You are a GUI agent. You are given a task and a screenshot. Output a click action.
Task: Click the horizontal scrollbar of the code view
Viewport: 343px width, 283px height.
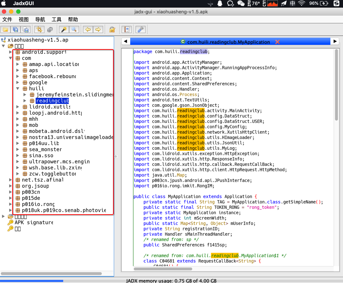[163, 269]
